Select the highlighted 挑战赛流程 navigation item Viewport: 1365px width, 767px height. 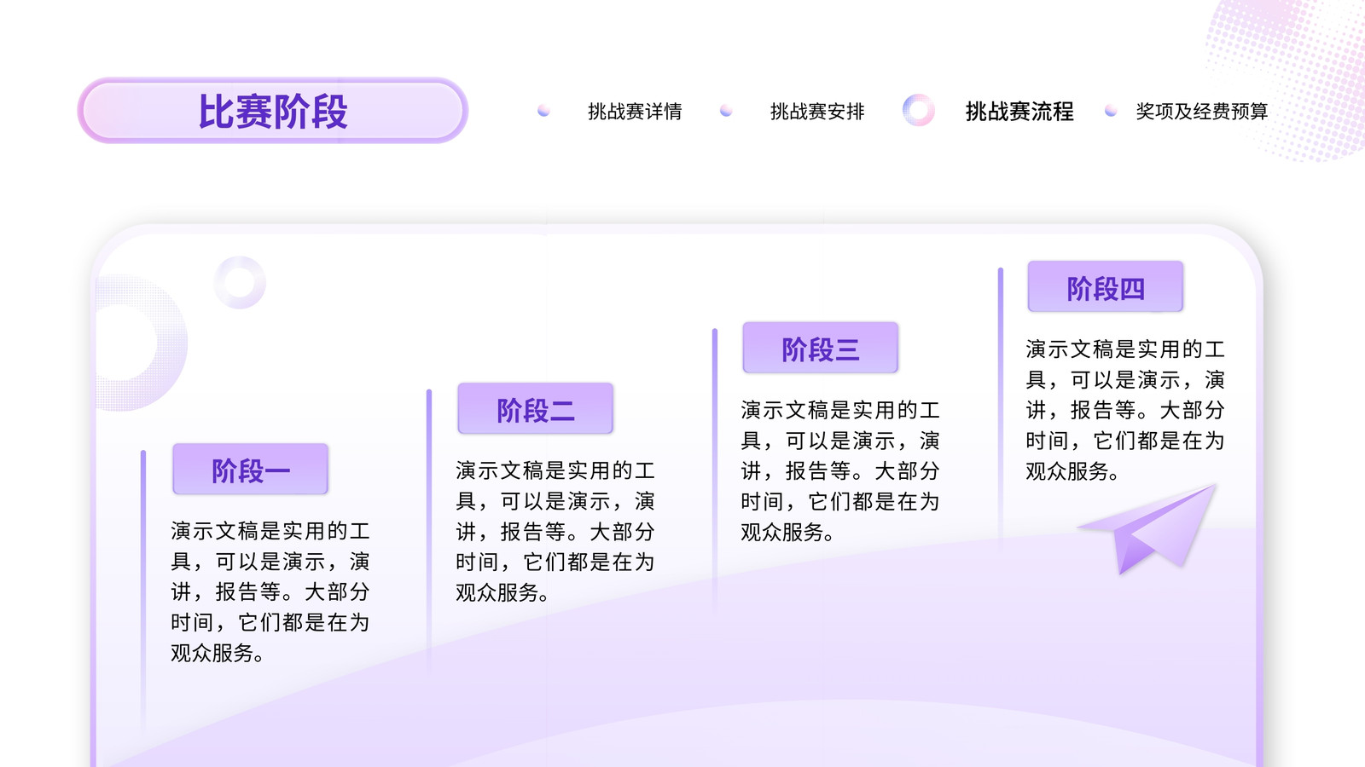click(1019, 112)
